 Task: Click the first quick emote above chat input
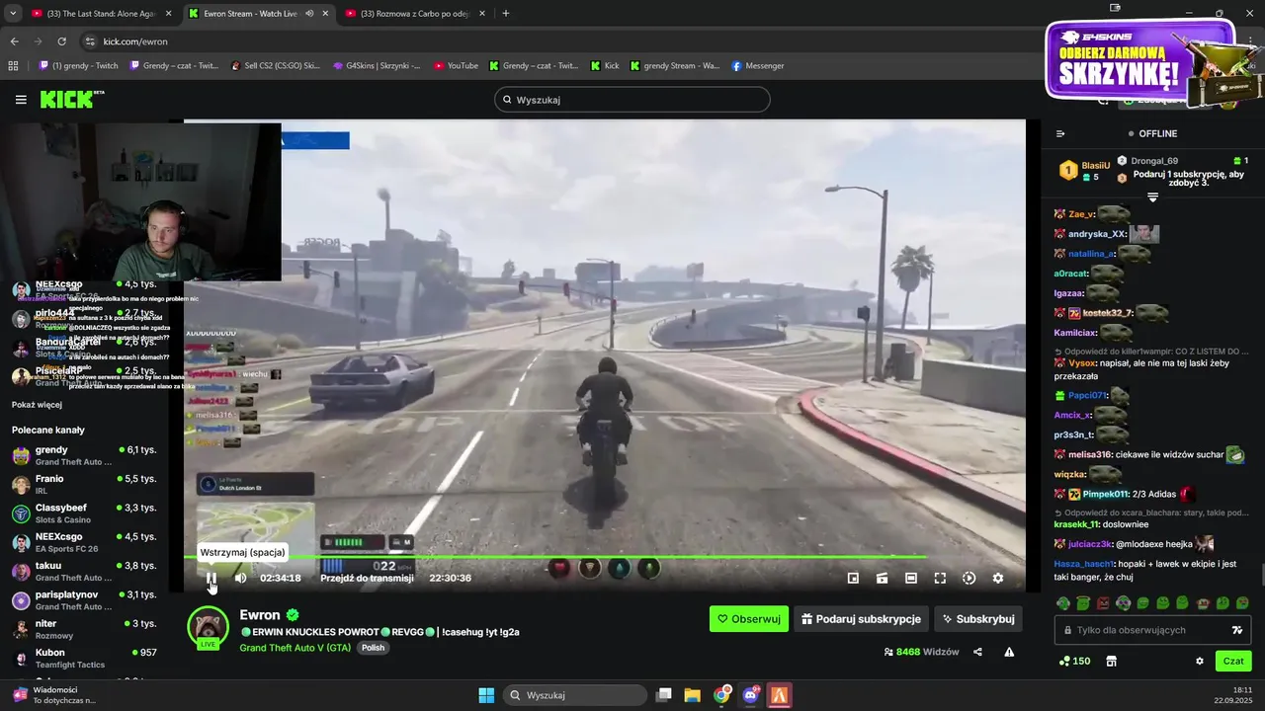[1063, 603]
